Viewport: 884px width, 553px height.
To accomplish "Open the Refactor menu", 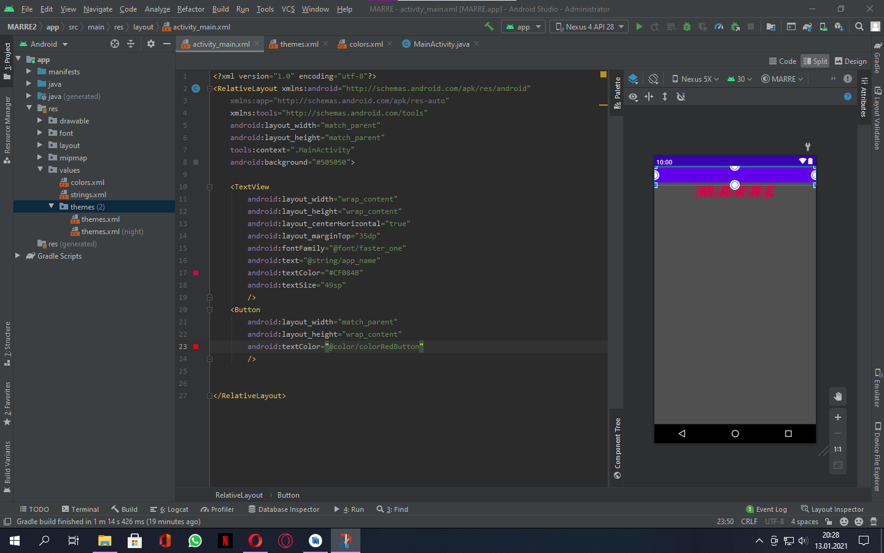I will (190, 9).
